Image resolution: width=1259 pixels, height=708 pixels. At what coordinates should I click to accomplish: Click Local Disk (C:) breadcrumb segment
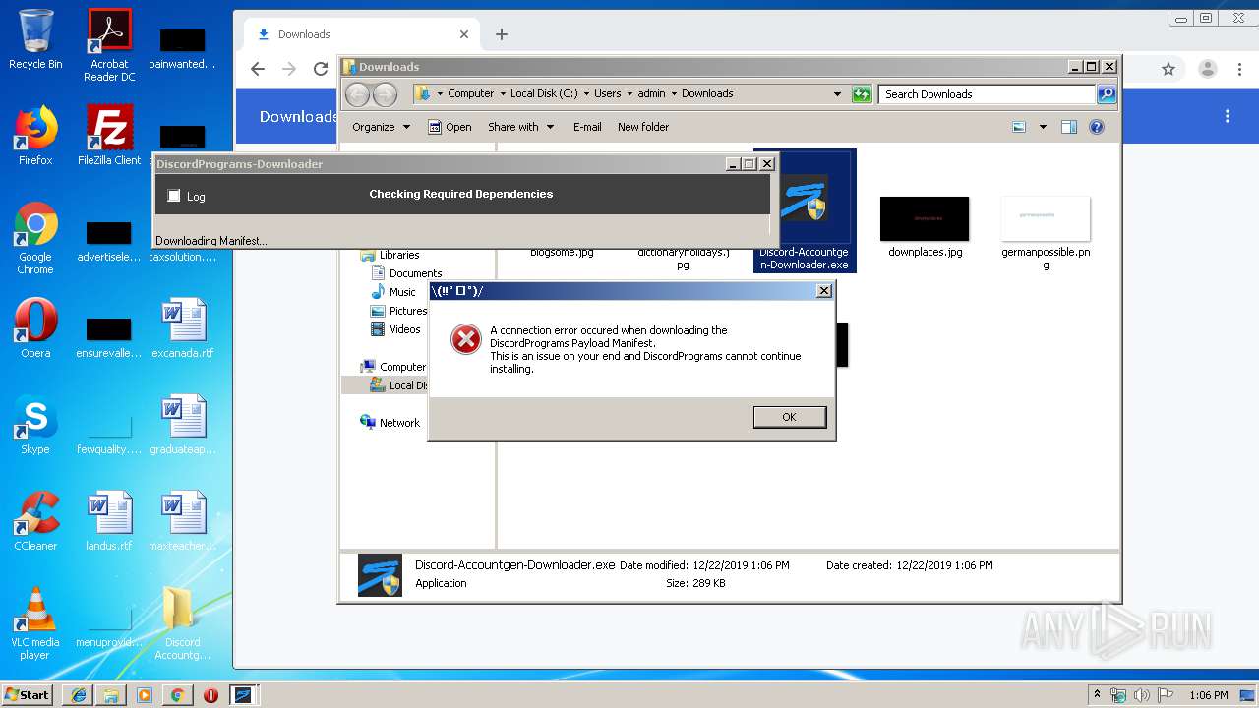tap(544, 94)
